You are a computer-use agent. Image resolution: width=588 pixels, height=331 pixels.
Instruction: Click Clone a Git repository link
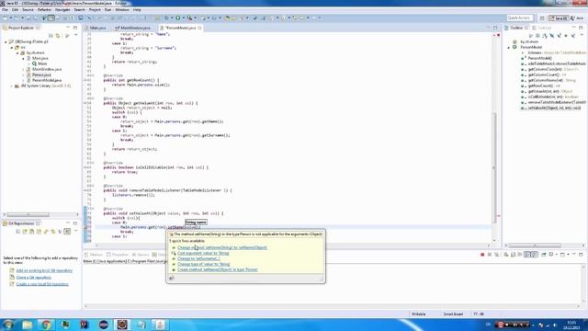pyautogui.click(x=33, y=278)
